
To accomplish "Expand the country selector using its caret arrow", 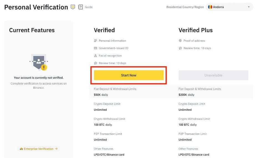I will [x=249, y=7].
